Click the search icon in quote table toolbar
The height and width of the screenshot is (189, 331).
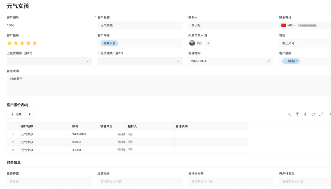coord(289,114)
